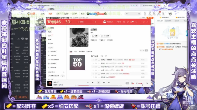Open 我的电台 my radio in sidebar
This screenshot has height=110, width=197.
click(x=52, y=64)
